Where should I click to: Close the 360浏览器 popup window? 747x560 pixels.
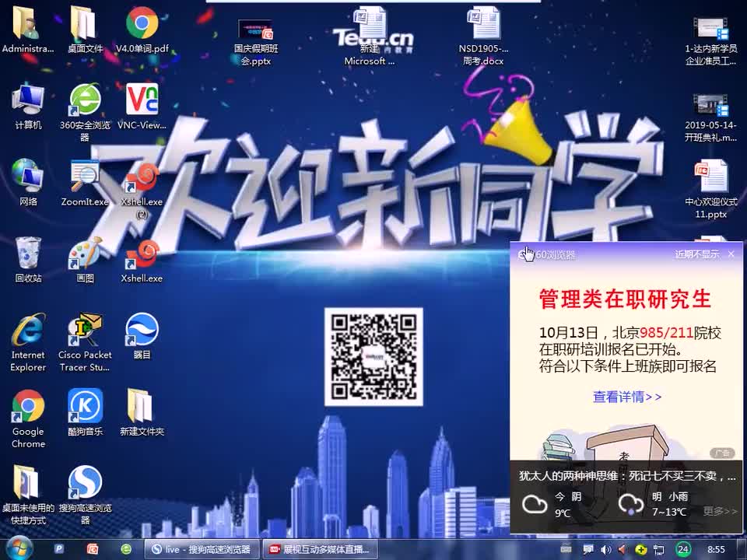731,254
